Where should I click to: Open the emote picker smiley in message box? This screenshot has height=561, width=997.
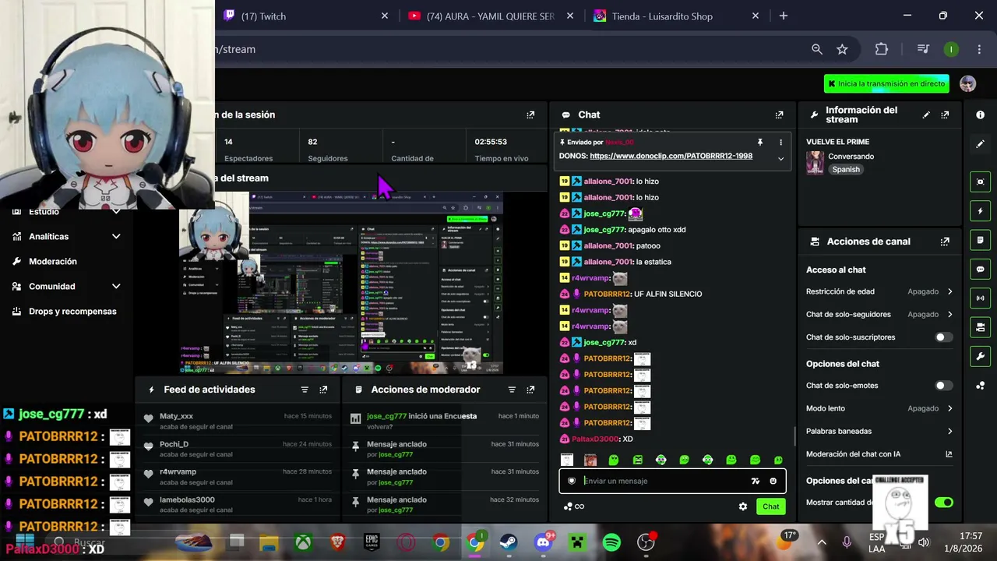tap(773, 481)
